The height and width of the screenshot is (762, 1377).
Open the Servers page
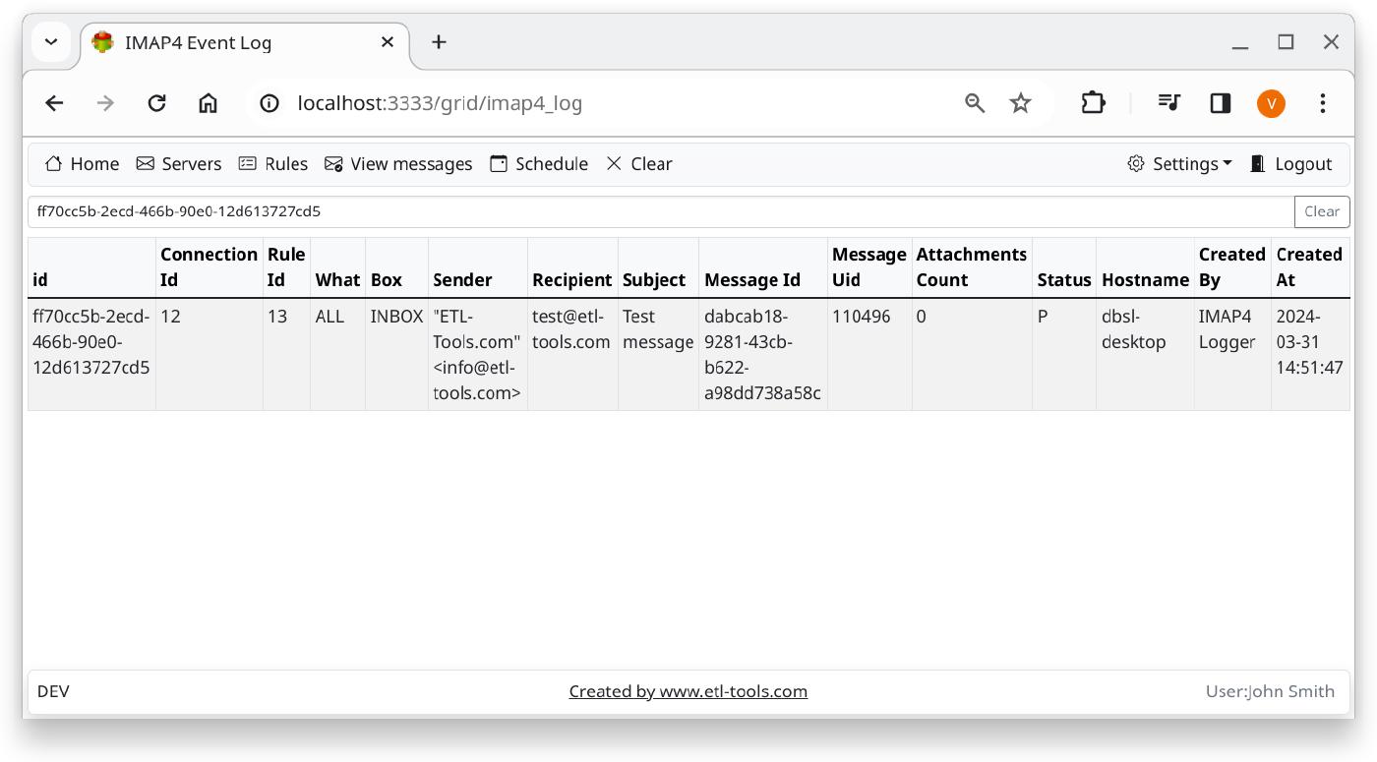tap(178, 164)
